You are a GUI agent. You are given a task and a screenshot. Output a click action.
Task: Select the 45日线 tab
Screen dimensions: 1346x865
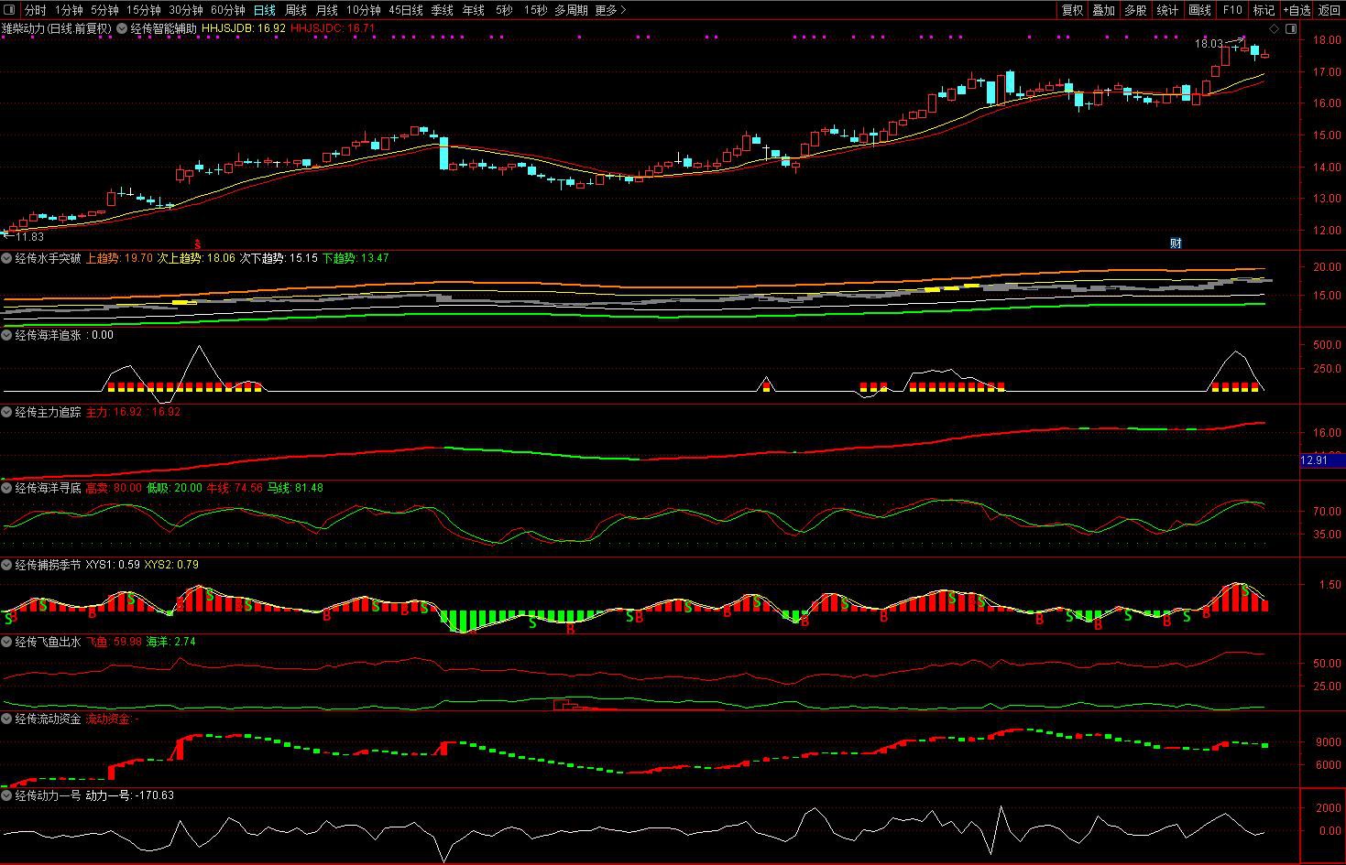(406, 10)
